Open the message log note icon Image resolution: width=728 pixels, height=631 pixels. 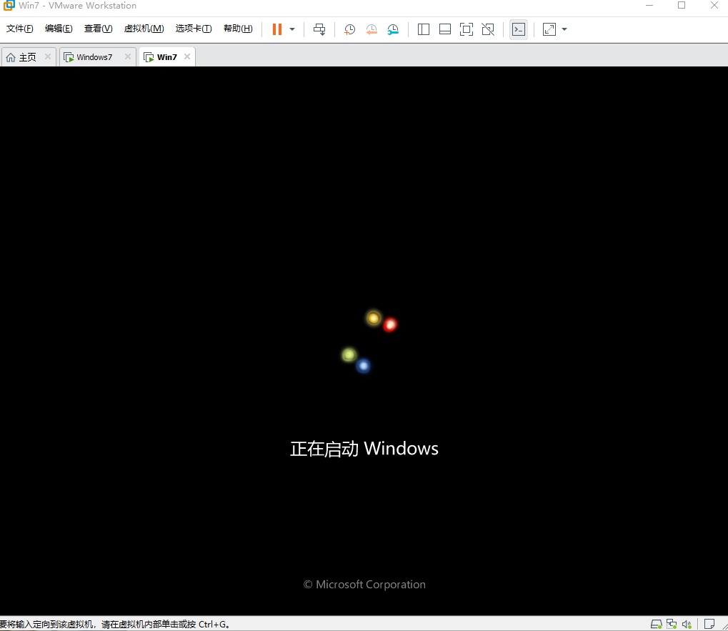click(709, 625)
